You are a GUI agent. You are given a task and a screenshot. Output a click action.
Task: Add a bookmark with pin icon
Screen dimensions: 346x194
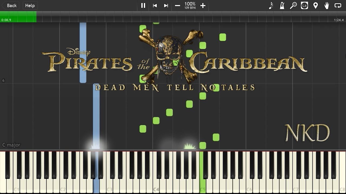[315, 5]
